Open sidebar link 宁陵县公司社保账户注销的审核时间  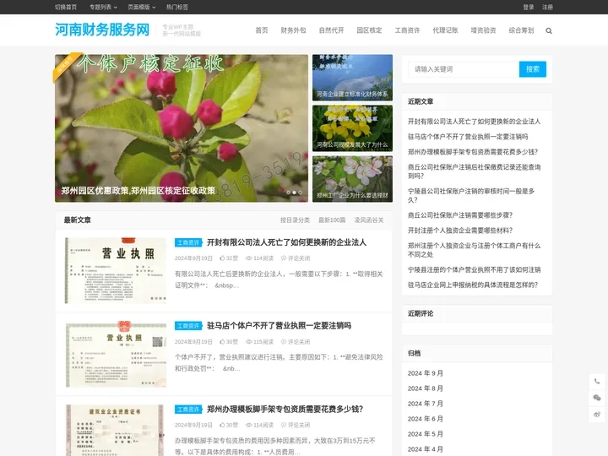click(471, 195)
